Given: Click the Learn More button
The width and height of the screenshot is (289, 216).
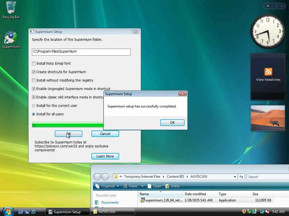Looking at the screenshot, I should click(x=105, y=156).
